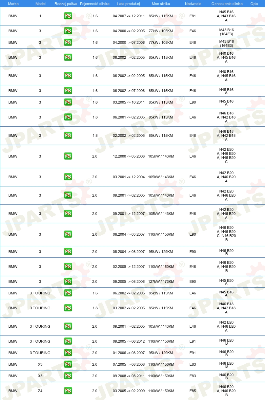265x400 pixels.
Task: Click E83 in the 07.2005 -> 08.2008 row
Action: (193, 365)
